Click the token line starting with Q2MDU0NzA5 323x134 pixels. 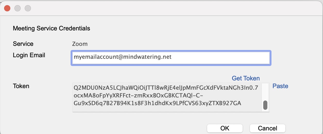[166, 88]
